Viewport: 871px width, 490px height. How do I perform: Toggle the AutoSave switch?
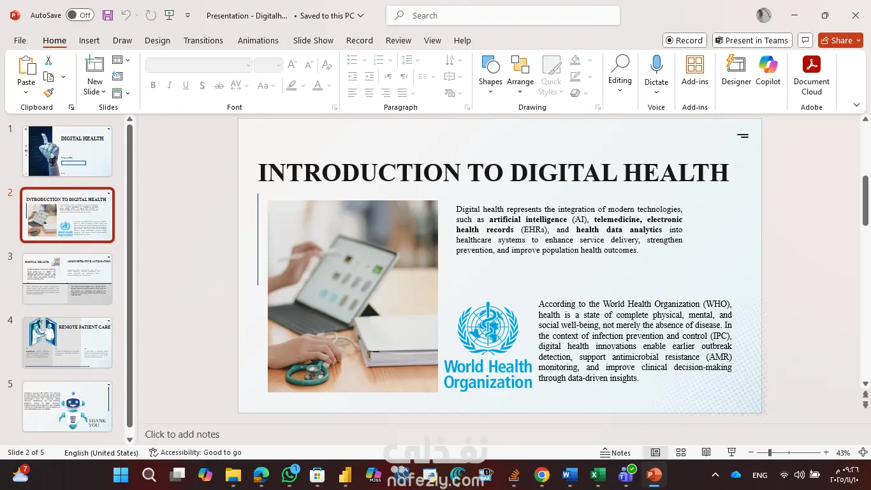tap(80, 15)
